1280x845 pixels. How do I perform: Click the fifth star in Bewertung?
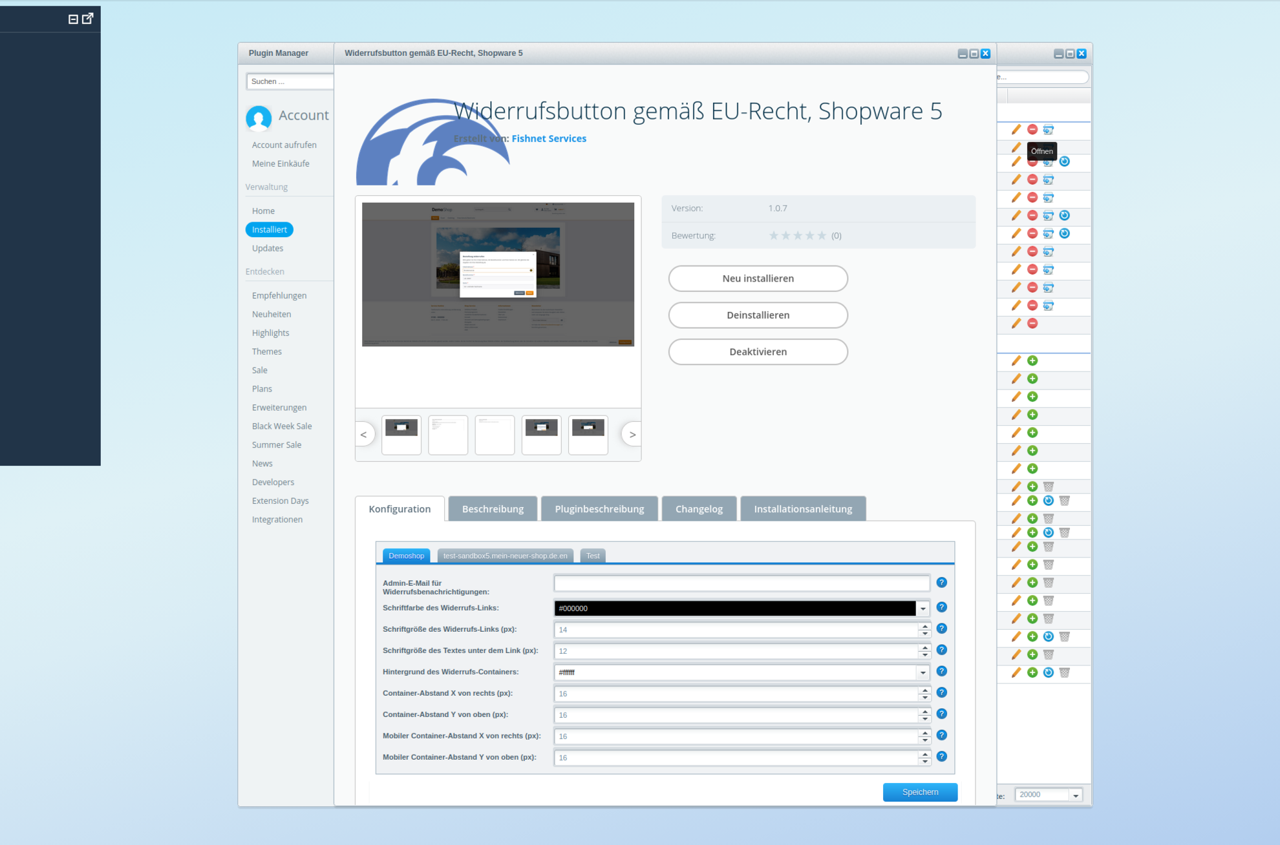click(822, 236)
